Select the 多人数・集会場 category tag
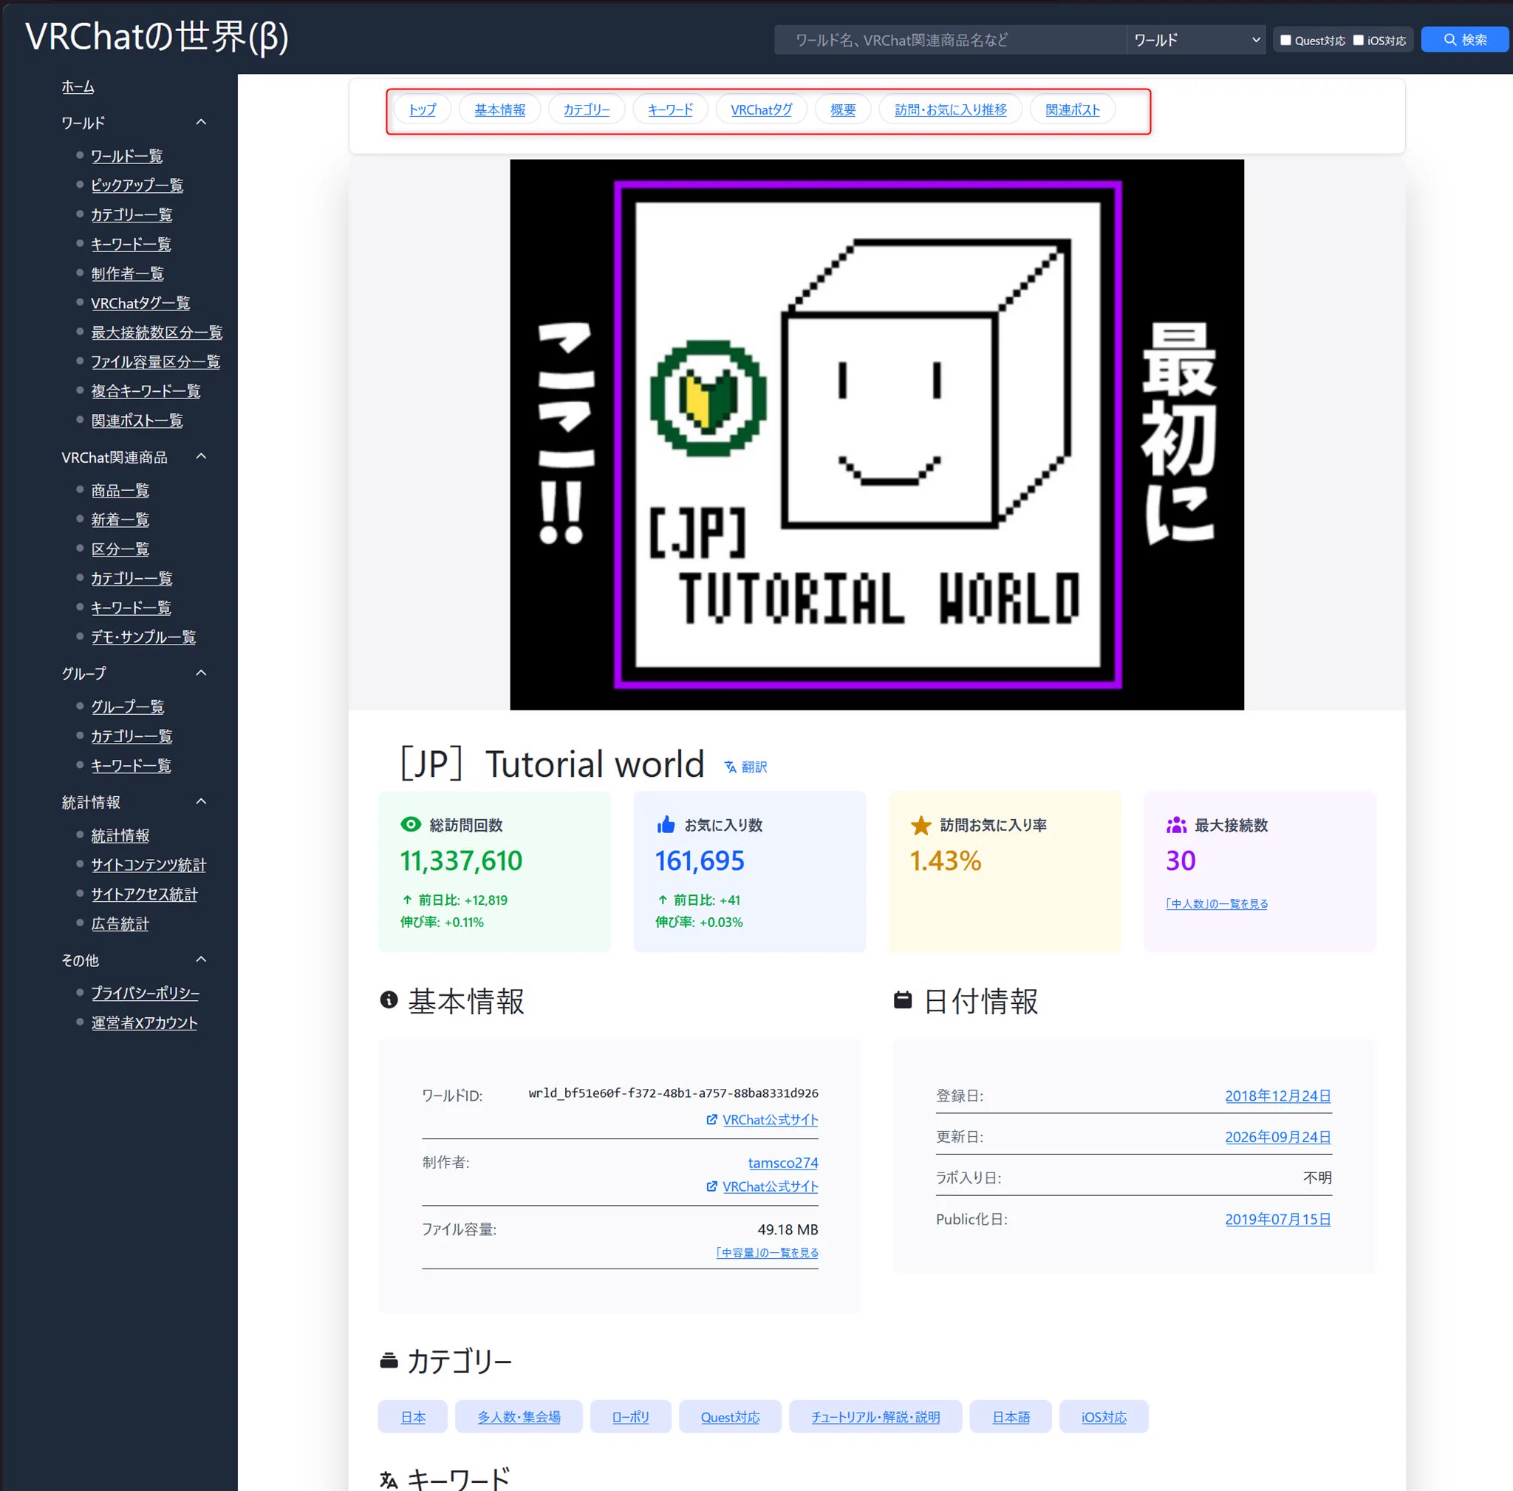 click(519, 1416)
